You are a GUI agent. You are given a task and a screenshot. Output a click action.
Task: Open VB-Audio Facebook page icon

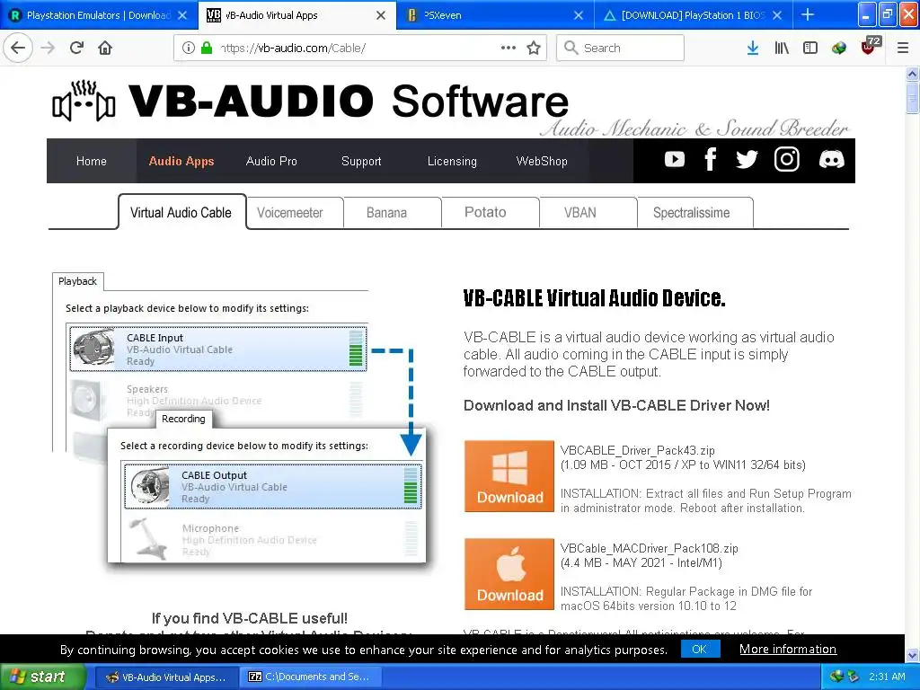click(x=710, y=159)
